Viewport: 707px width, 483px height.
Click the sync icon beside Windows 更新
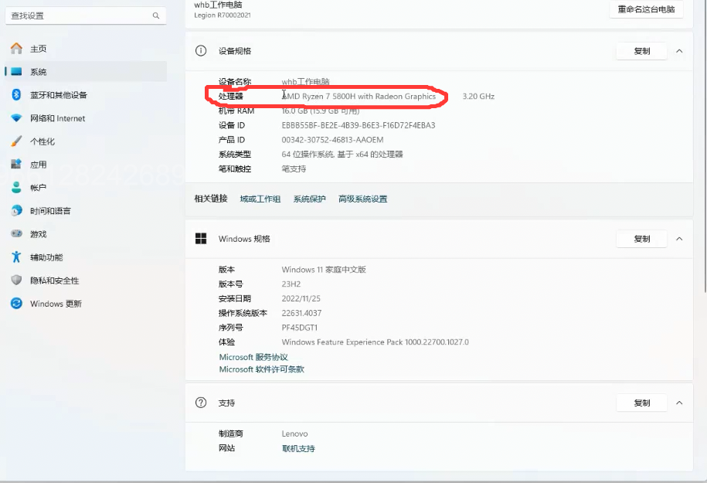pyautogui.click(x=16, y=304)
